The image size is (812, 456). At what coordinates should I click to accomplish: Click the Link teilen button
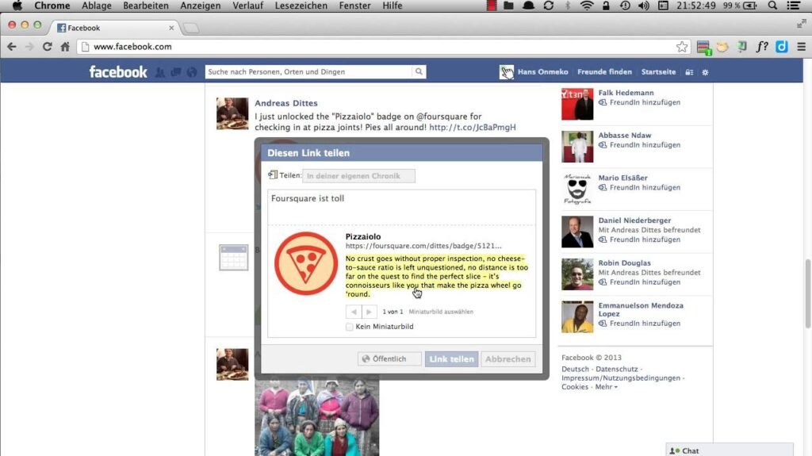pyautogui.click(x=451, y=359)
